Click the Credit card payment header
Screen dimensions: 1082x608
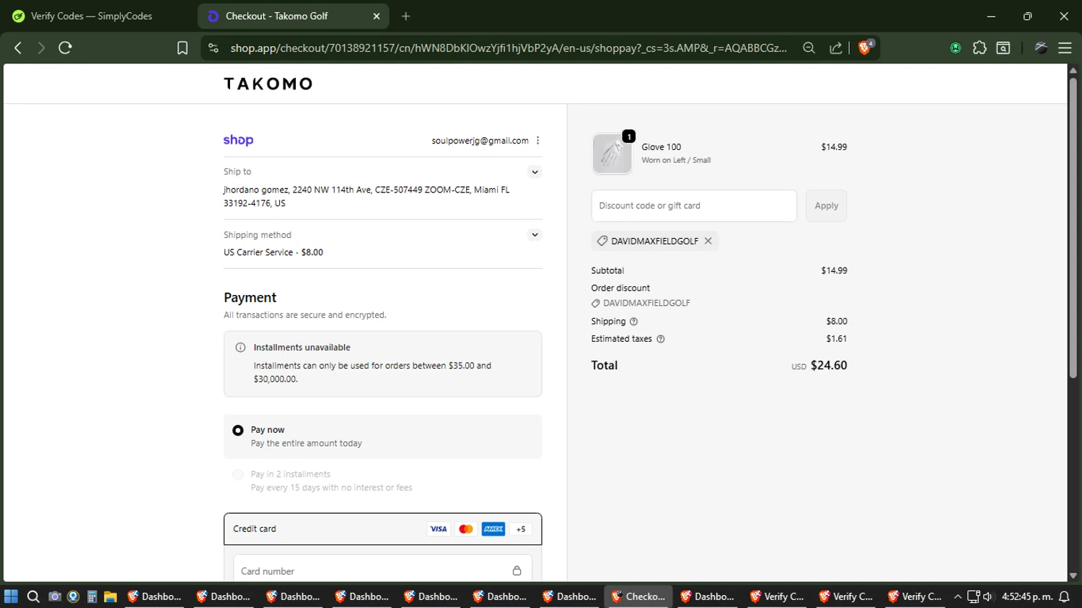point(382,529)
